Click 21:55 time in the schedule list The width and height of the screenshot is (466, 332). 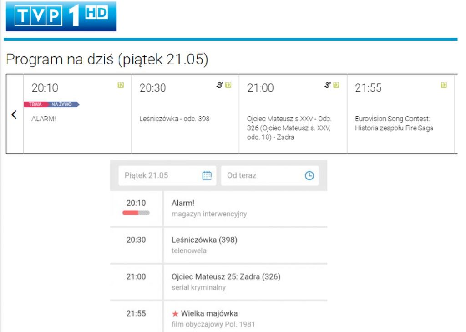136,313
